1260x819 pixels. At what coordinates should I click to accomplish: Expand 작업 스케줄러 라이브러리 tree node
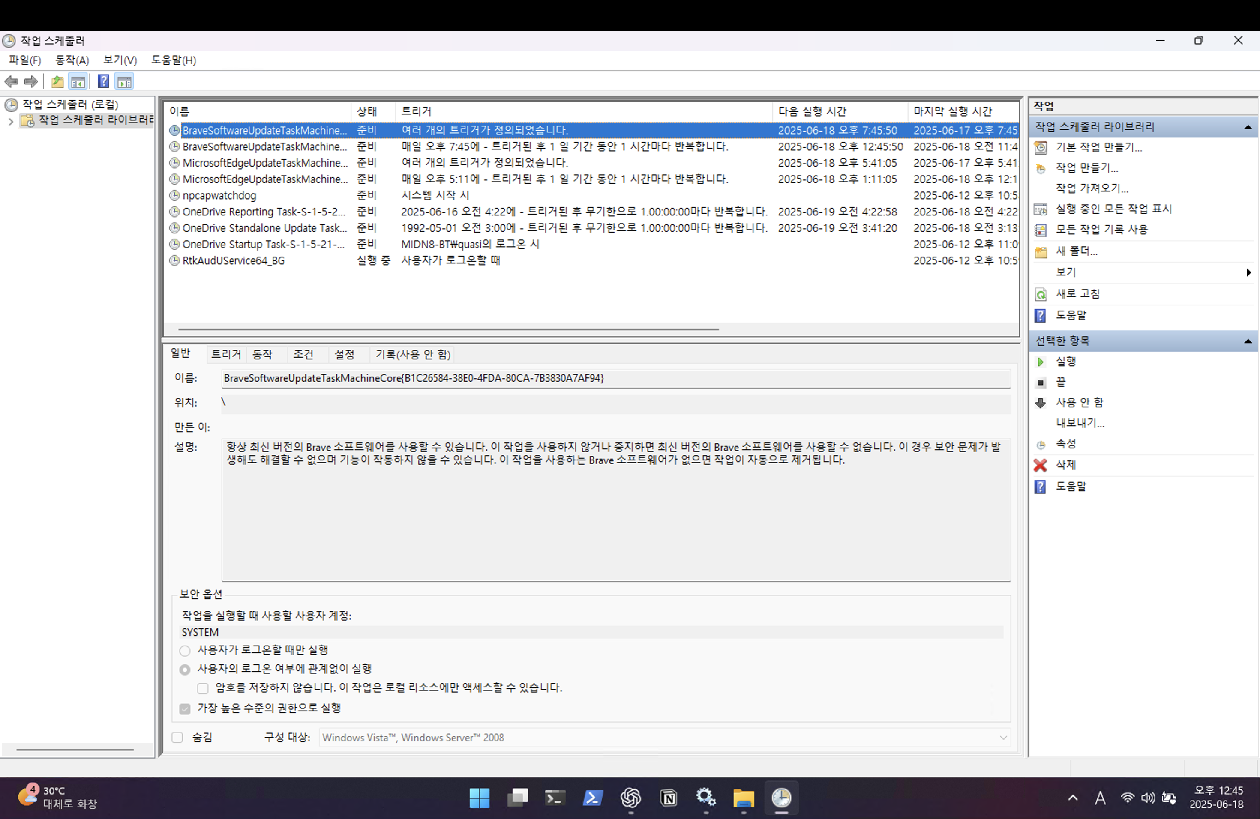coord(11,121)
